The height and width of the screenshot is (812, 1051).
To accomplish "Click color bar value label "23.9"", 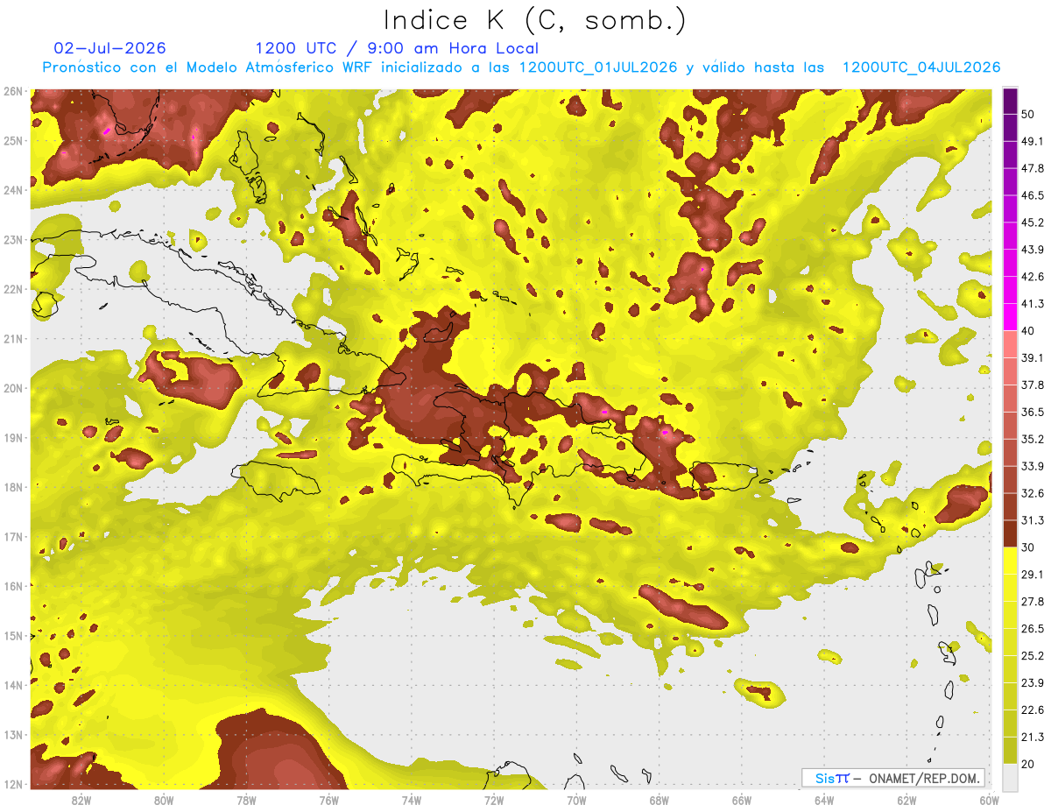I will click(1033, 682).
